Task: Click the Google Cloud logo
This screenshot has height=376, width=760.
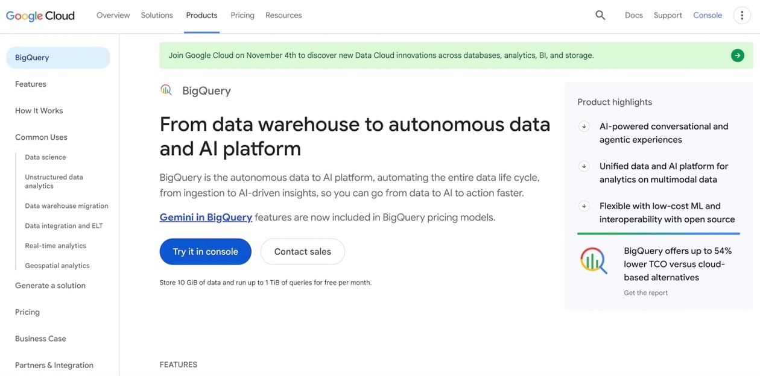Action: [x=40, y=16]
